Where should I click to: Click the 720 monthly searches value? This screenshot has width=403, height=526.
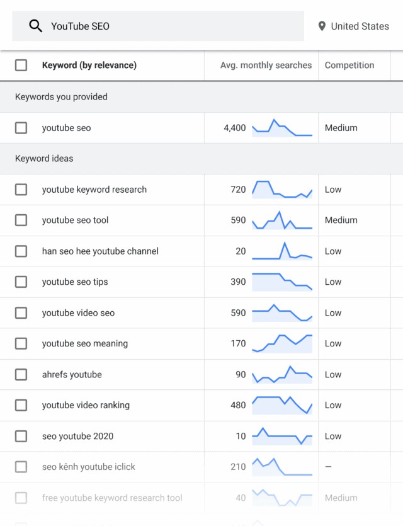tap(239, 190)
